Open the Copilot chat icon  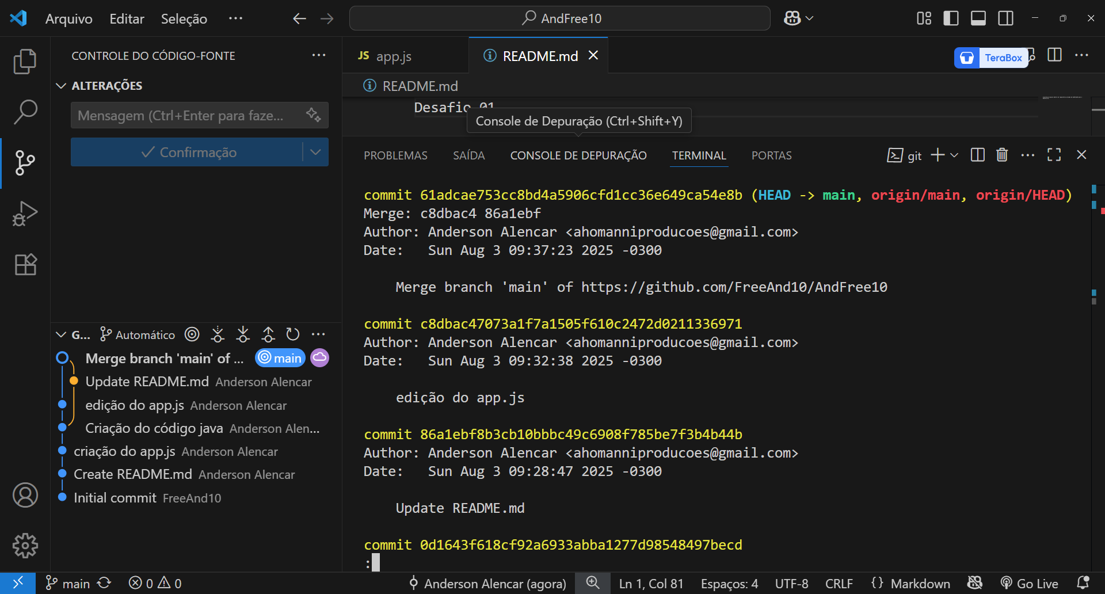click(792, 18)
